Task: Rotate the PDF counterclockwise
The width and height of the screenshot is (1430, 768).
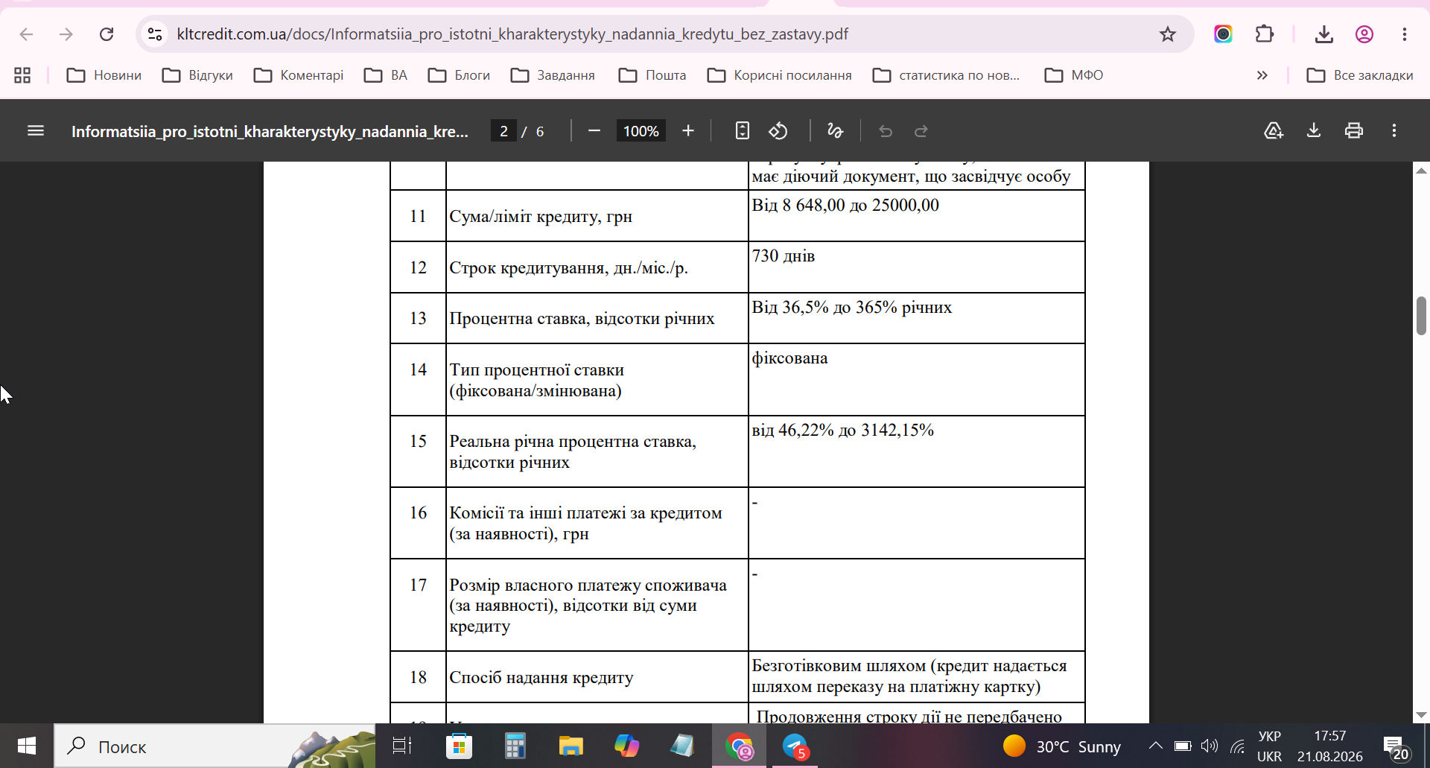Action: pyautogui.click(x=778, y=131)
